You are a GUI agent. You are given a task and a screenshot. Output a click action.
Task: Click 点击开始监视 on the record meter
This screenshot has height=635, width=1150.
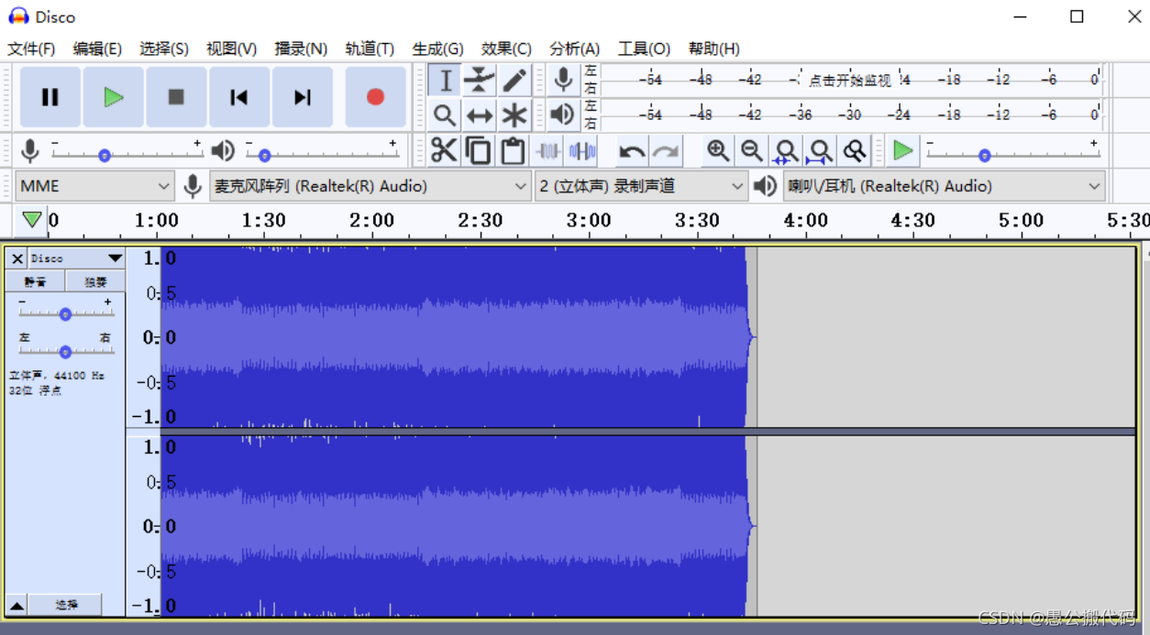tap(850, 81)
